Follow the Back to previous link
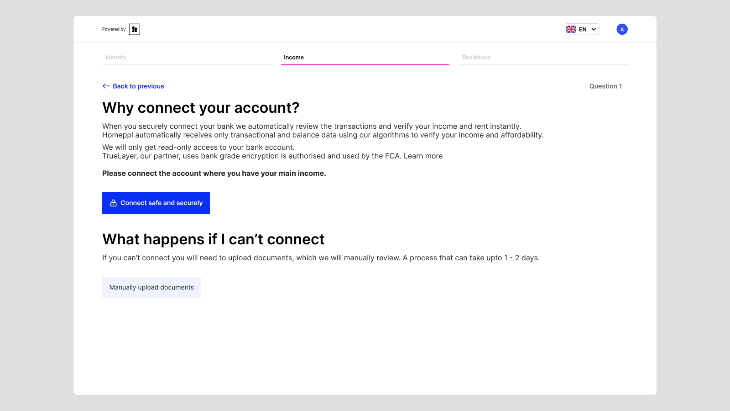 138,86
